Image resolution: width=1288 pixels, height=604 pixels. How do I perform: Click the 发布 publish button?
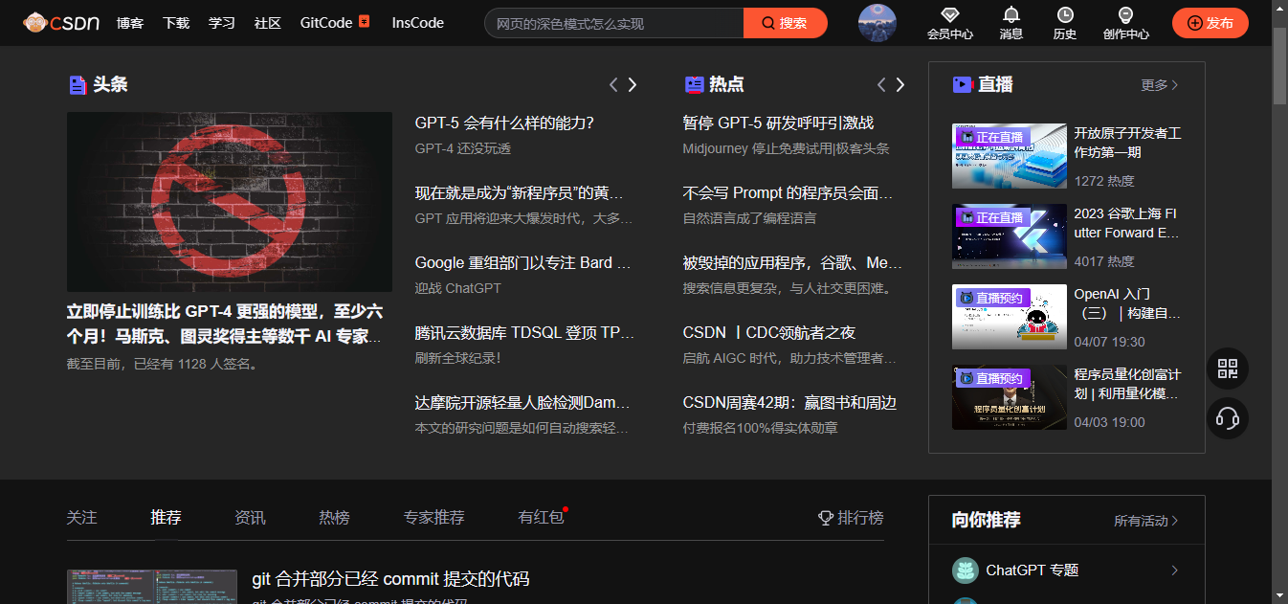tap(1210, 23)
